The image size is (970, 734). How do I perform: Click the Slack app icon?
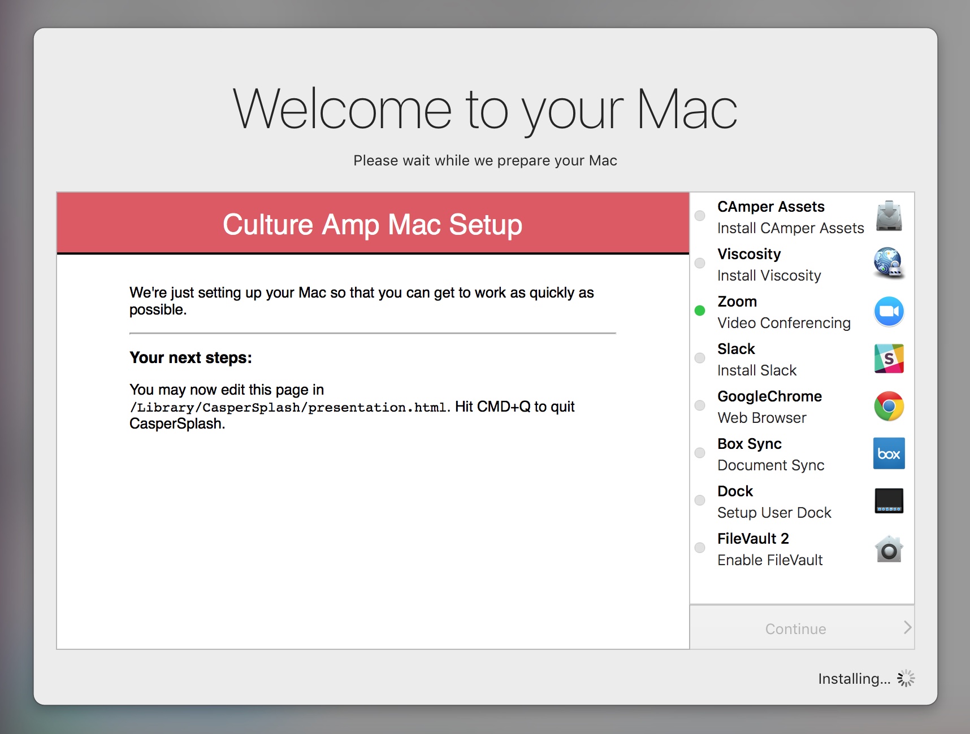889,359
